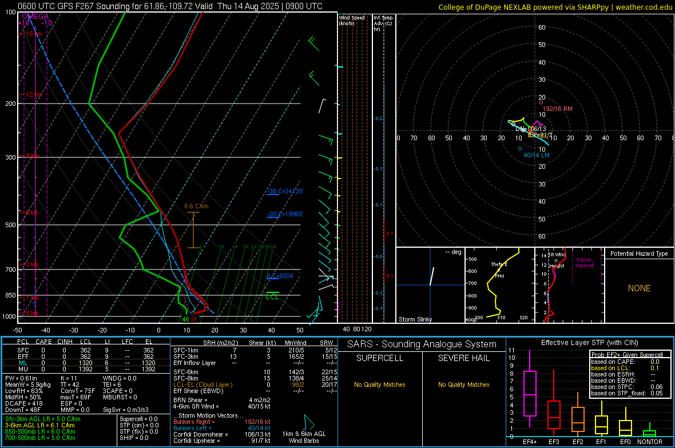Click the 'DN=106/13' hodograph label
The height and width of the screenshot is (448, 675).
point(531,129)
